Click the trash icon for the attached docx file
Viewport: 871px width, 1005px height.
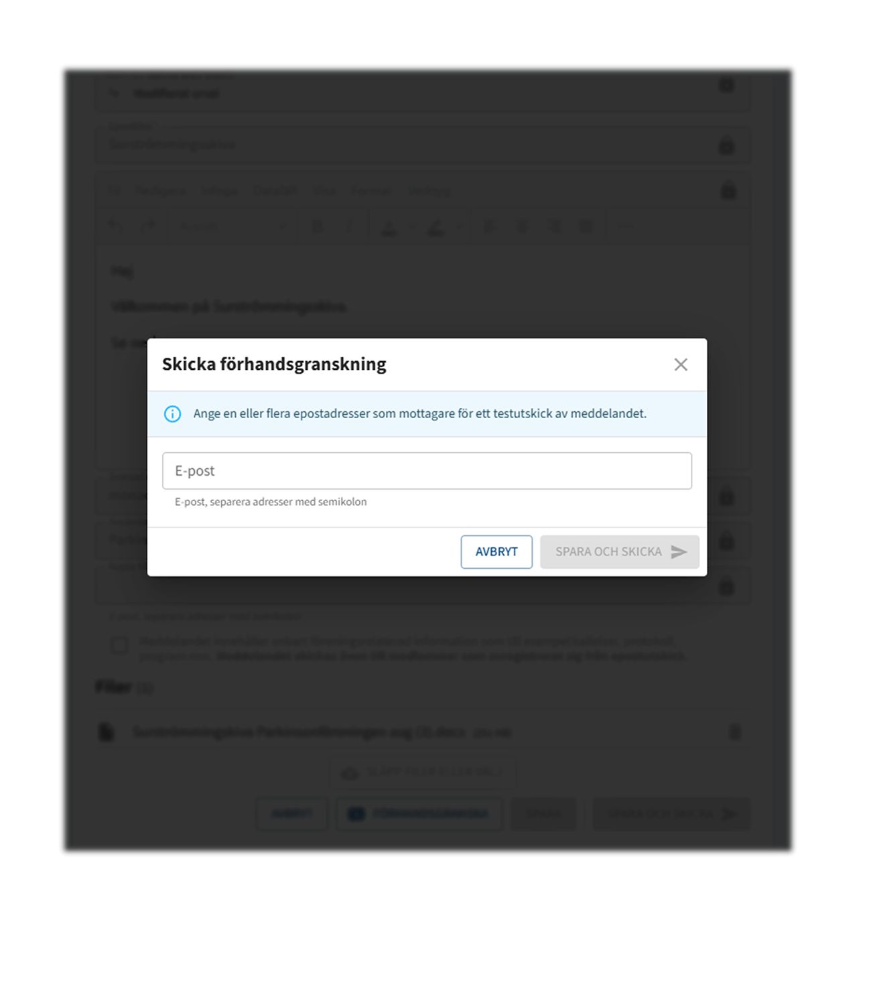[735, 732]
